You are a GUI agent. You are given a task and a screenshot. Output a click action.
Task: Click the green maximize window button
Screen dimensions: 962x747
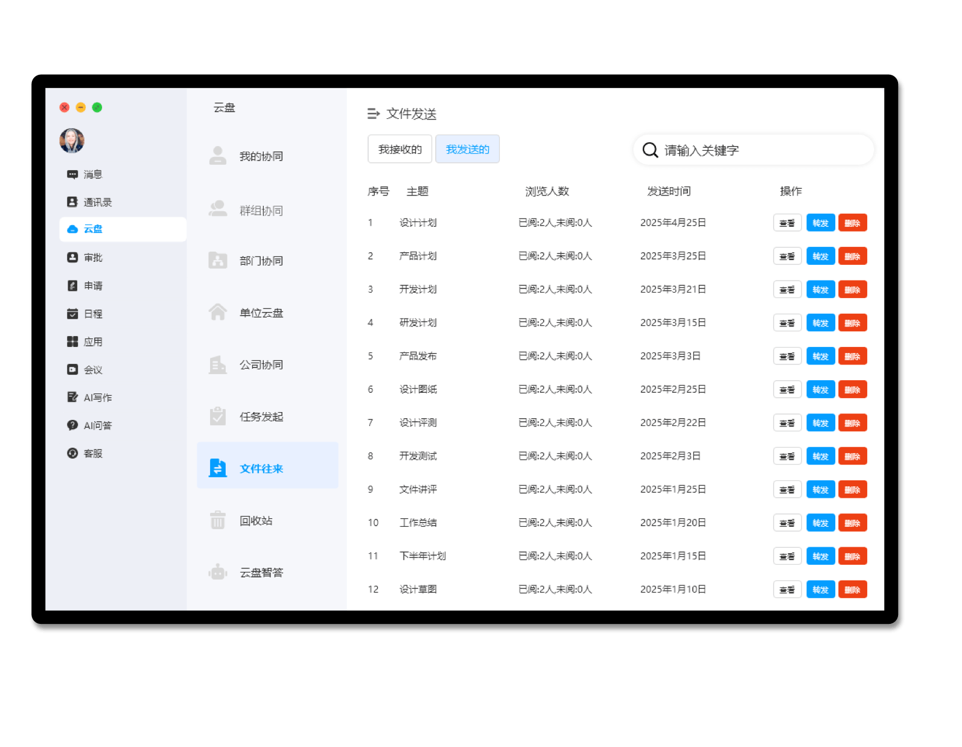[97, 107]
